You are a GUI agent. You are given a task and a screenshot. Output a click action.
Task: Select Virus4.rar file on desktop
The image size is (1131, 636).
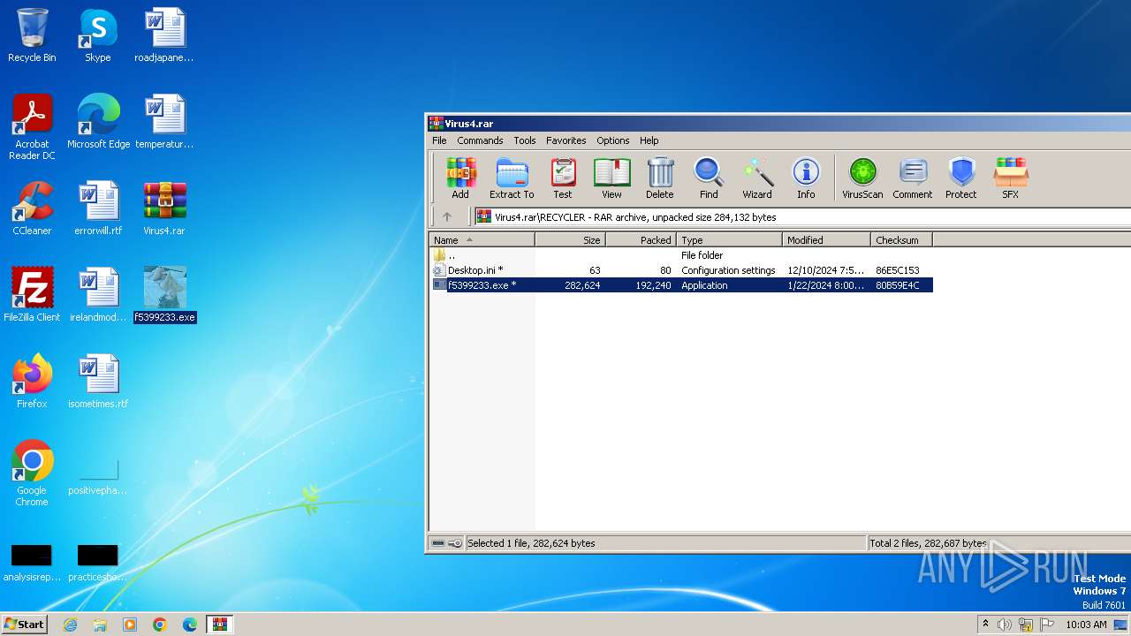click(164, 208)
